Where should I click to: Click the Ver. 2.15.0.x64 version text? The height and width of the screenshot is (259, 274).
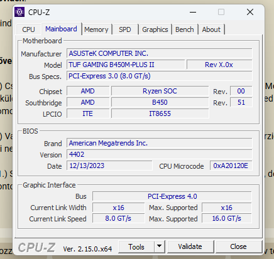pyautogui.click(x=87, y=249)
